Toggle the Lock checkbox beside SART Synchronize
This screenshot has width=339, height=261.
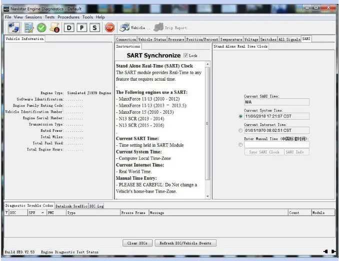pos(185,55)
